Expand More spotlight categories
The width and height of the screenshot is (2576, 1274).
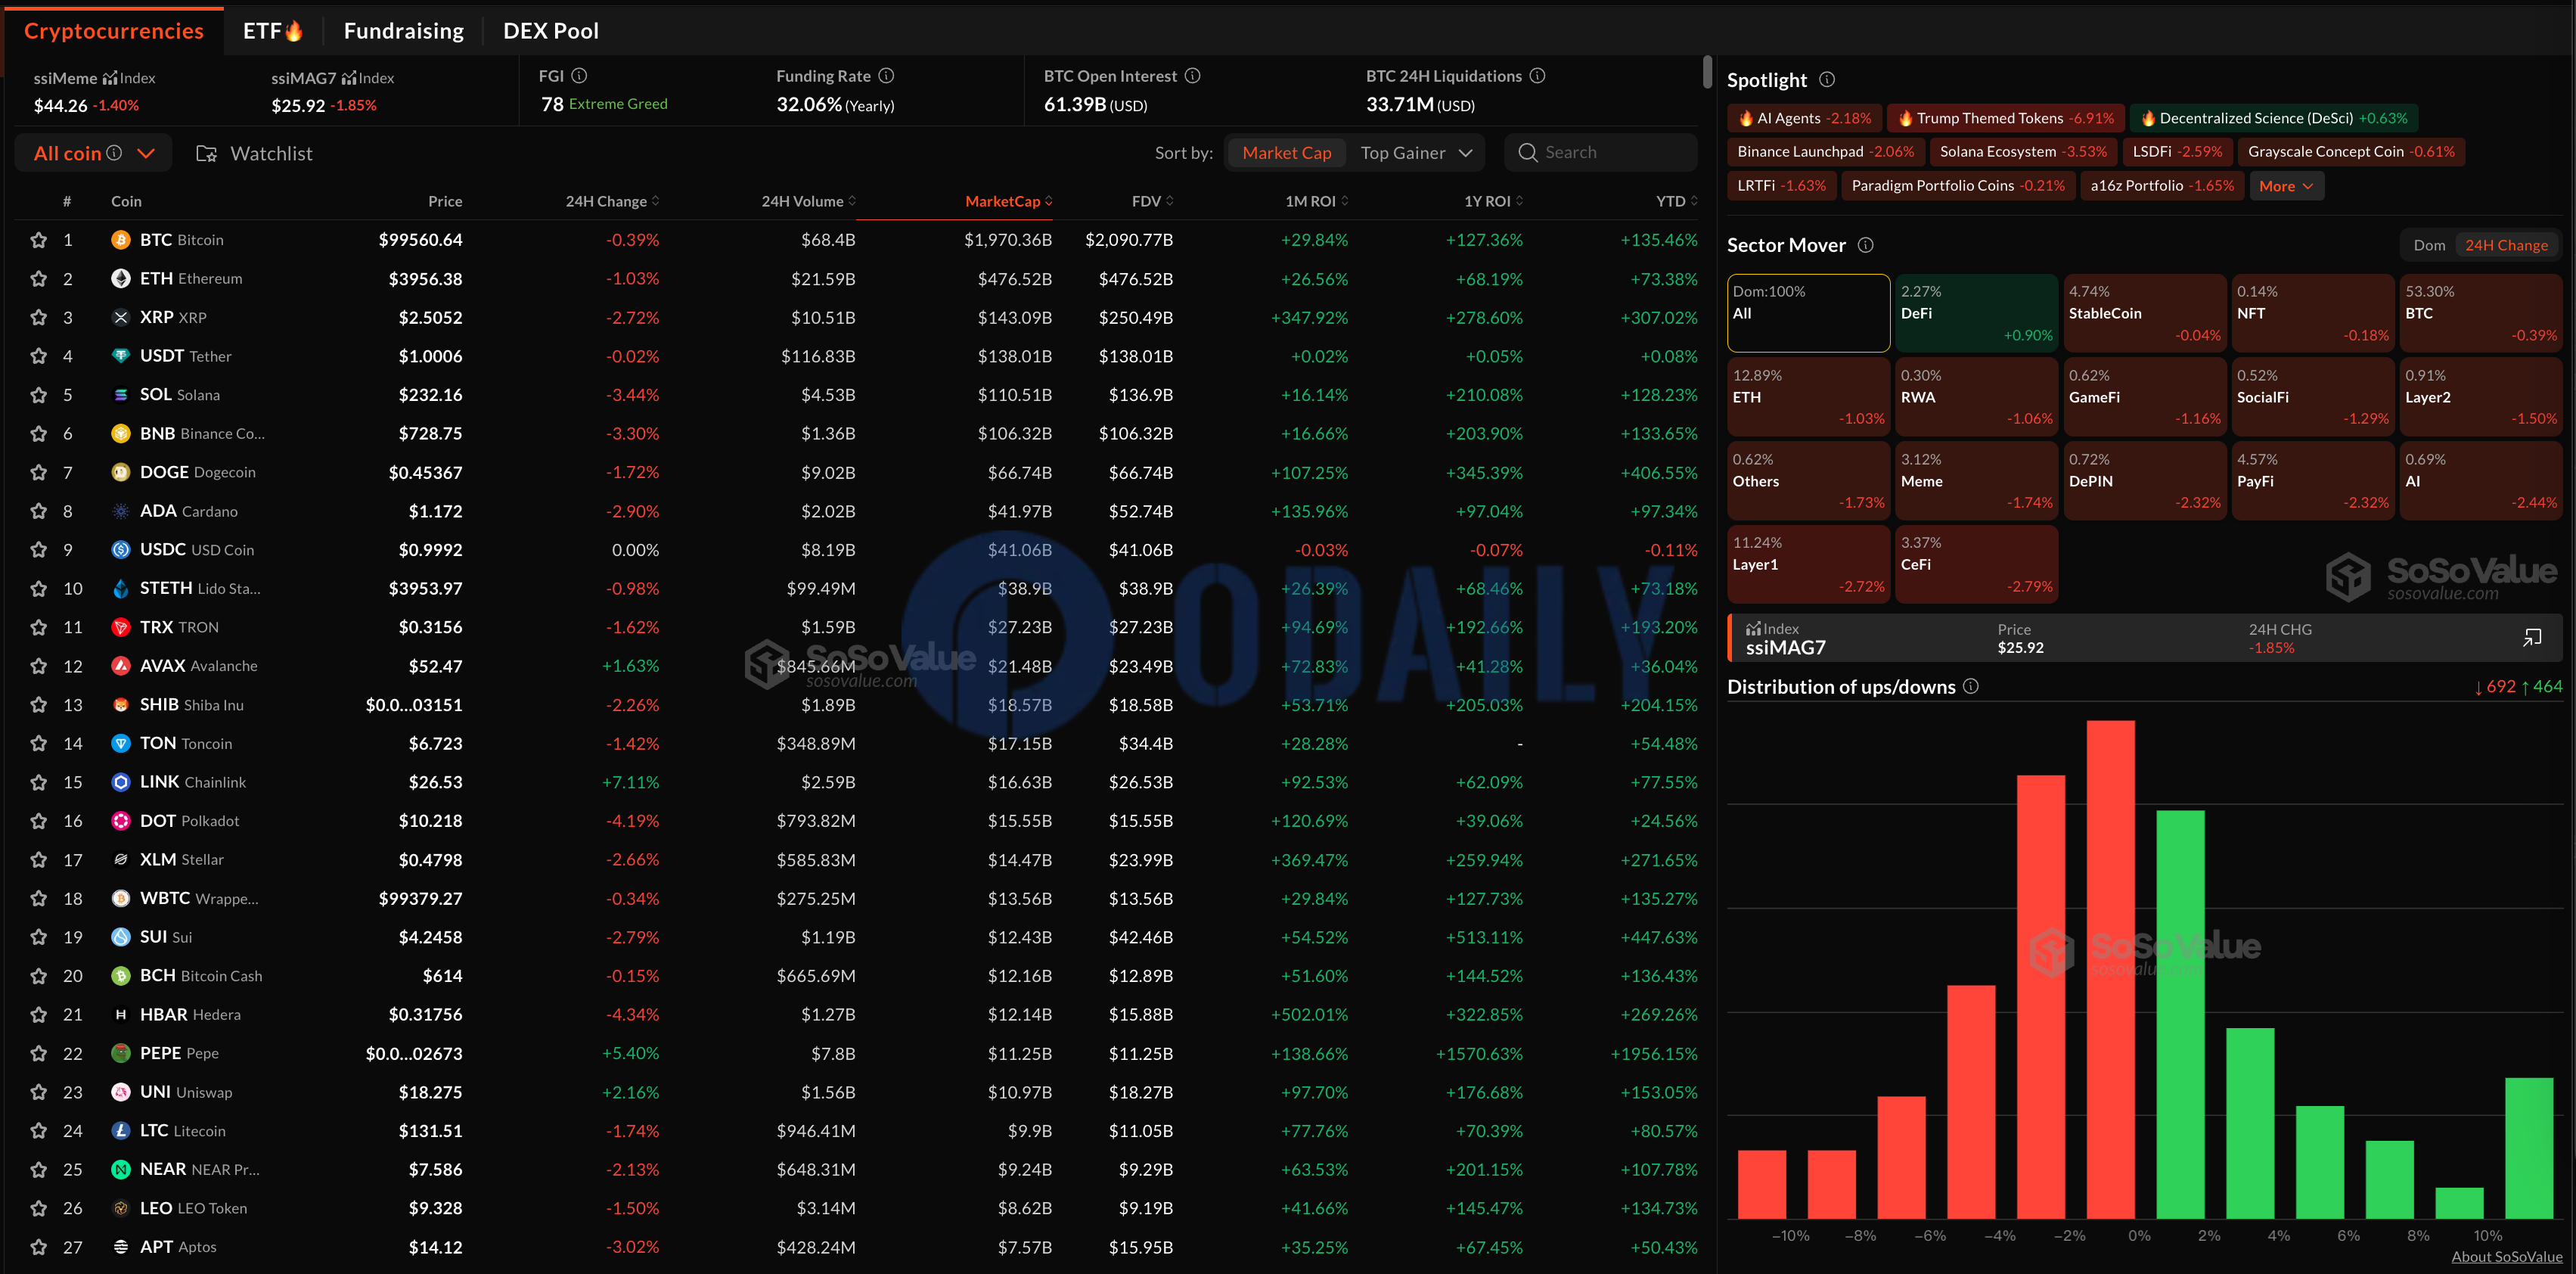click(x=2286, y=186)
